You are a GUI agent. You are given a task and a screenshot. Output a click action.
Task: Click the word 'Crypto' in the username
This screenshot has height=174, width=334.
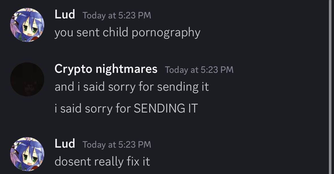click(x=73, y=69)
